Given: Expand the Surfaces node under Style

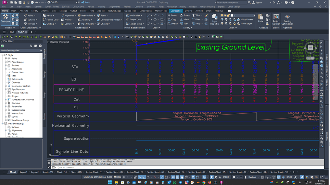Looking at the screenshot, I should (6, 65).
